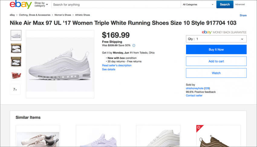Open the seller feedback score 228

[207, 88]
